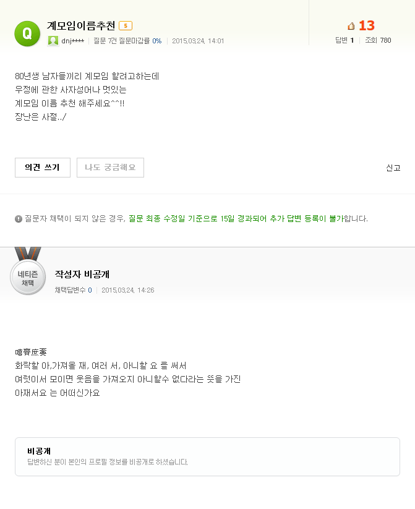The height and width of the screenshot is (509, 415).
Task: Click the points badge showing 5
Action: 126,25
